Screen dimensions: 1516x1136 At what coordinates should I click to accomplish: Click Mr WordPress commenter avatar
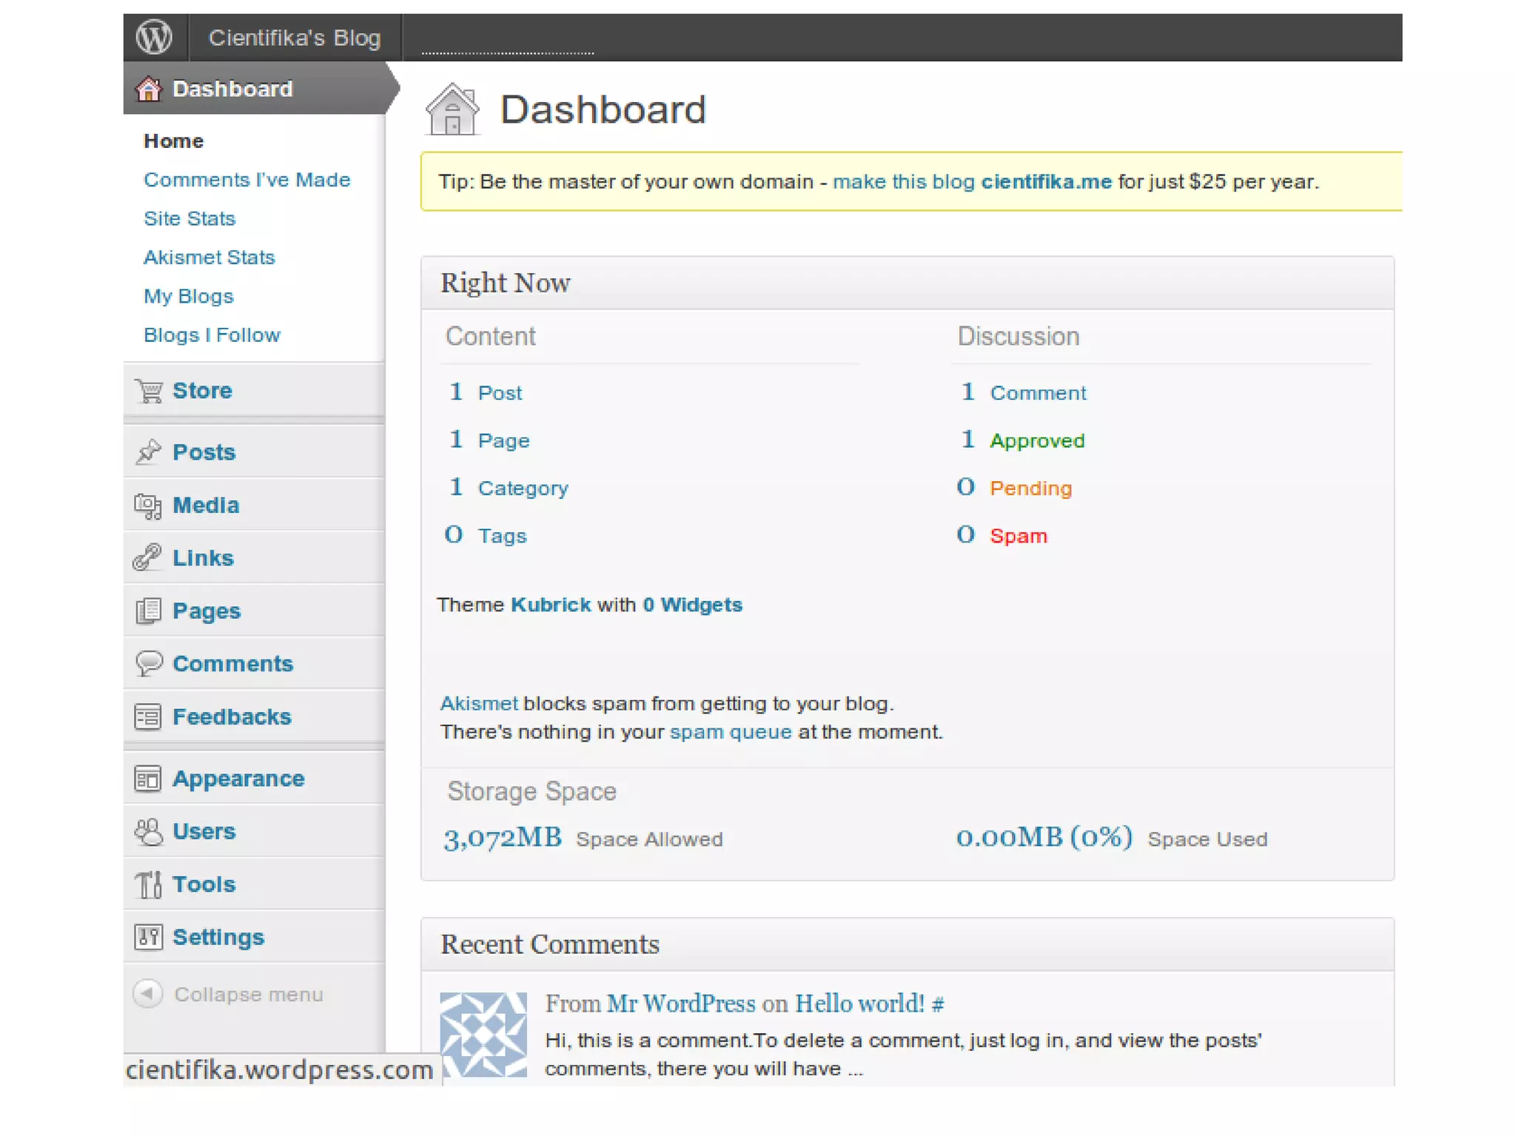(x=483, y=1035)
